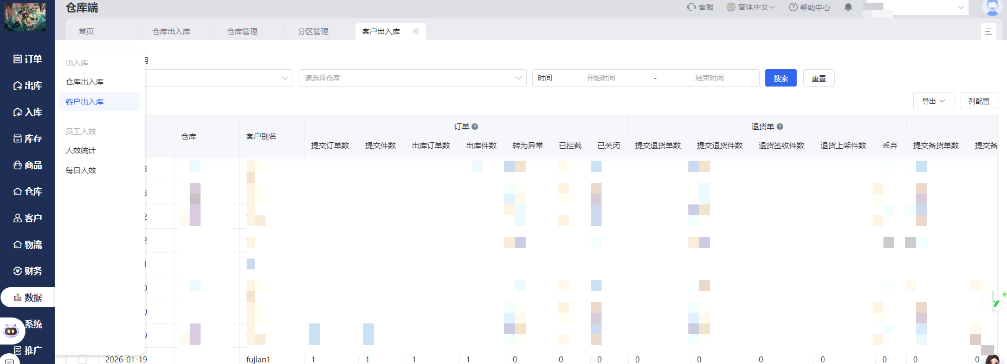Open the 列配置 column settings
The height and width of the screenshot is (364, 1007).
979,101
